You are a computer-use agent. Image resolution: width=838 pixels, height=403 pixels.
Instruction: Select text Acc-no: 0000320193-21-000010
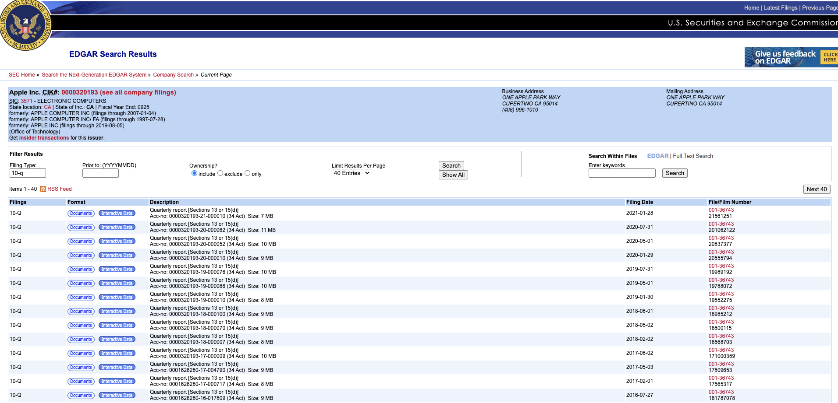coord(188,216)
